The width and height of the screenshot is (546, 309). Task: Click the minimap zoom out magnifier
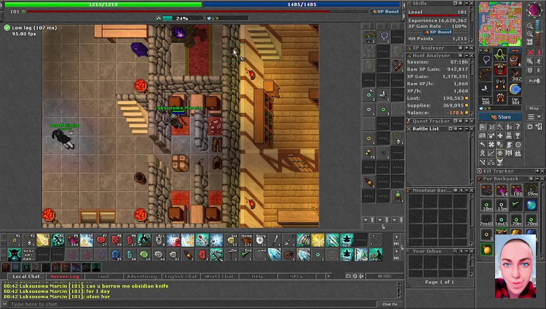pyautogui.click(x=530, y=26)
